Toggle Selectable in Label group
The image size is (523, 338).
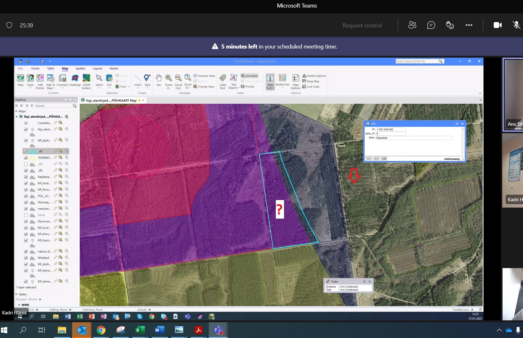click(x=249, y=76)
